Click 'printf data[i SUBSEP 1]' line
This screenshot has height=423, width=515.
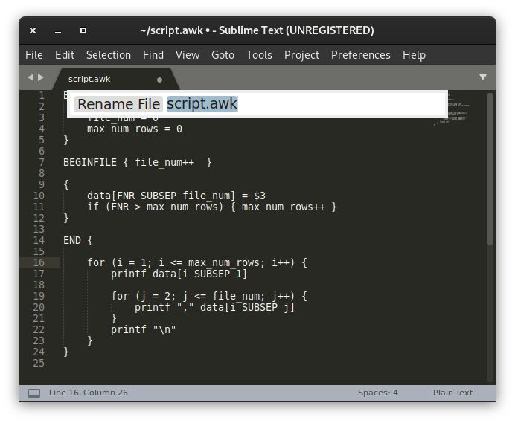click(179, 274)
